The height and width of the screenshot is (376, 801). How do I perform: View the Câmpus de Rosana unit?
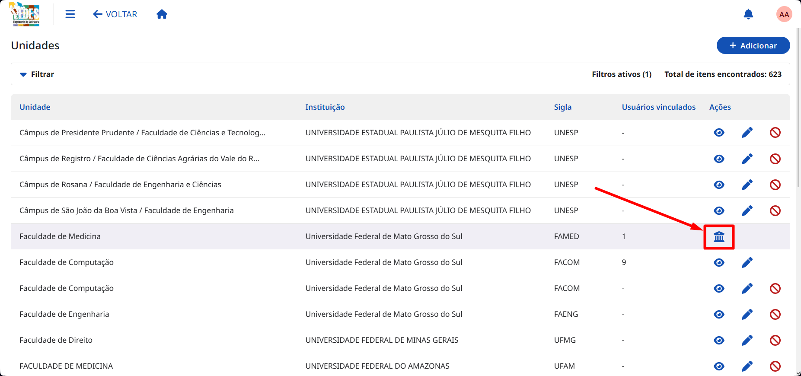[x=719, y=185]
